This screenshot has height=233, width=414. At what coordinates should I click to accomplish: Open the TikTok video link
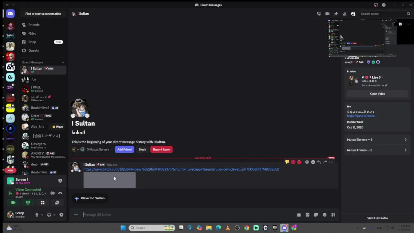(x=181, y=169)
